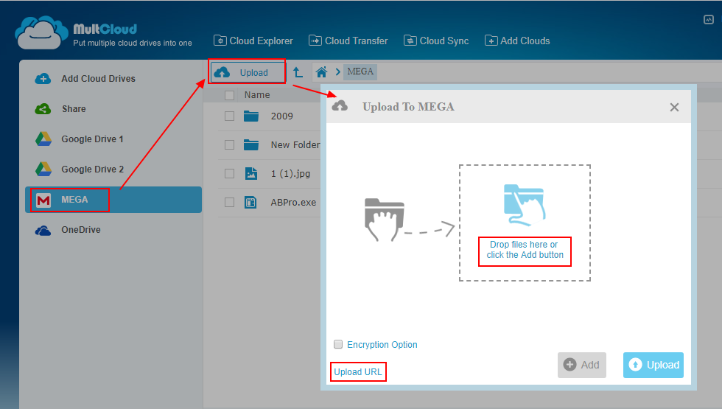Open Cloud Transfer tab
The width and height of the screenshot is (722, 409).
tap(348, 41)
